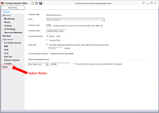Click the markup percentage field
Image resolution: width=159 pixels, height=113 pixels.
[x=61, y=64]
